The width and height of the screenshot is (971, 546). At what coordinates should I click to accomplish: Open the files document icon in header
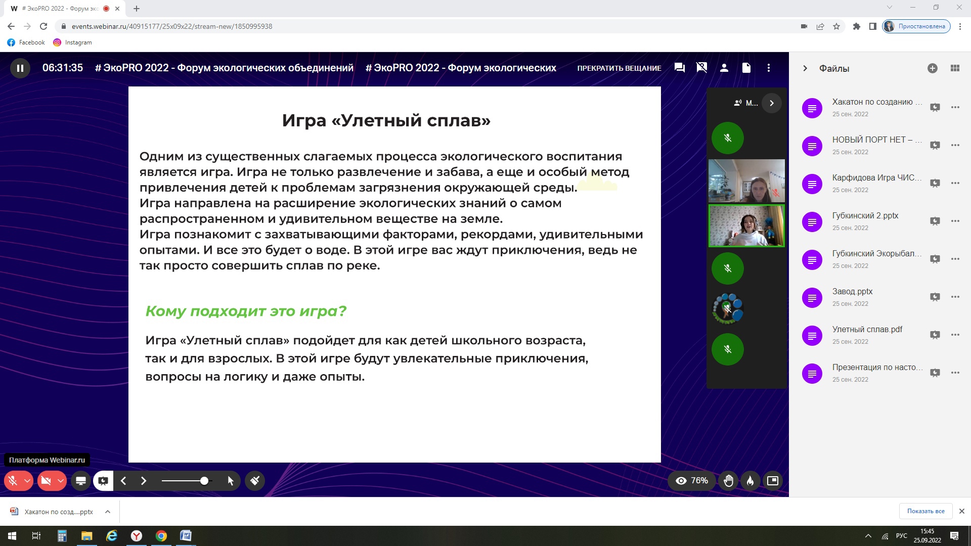(x=746, y=68)
